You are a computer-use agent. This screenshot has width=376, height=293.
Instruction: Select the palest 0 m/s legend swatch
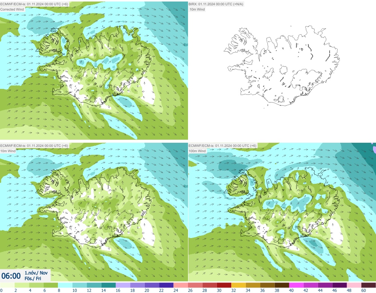click(x=7, y=285)
